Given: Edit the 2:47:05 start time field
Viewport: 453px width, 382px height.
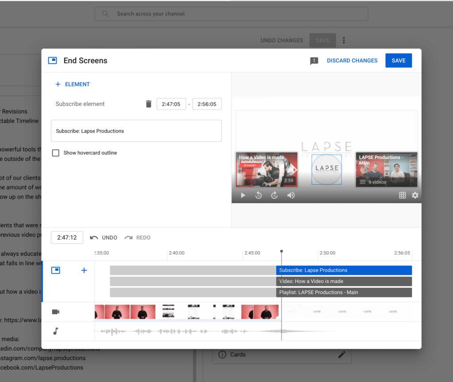Looking at the screenshot, I should click(x=171, y=104).
